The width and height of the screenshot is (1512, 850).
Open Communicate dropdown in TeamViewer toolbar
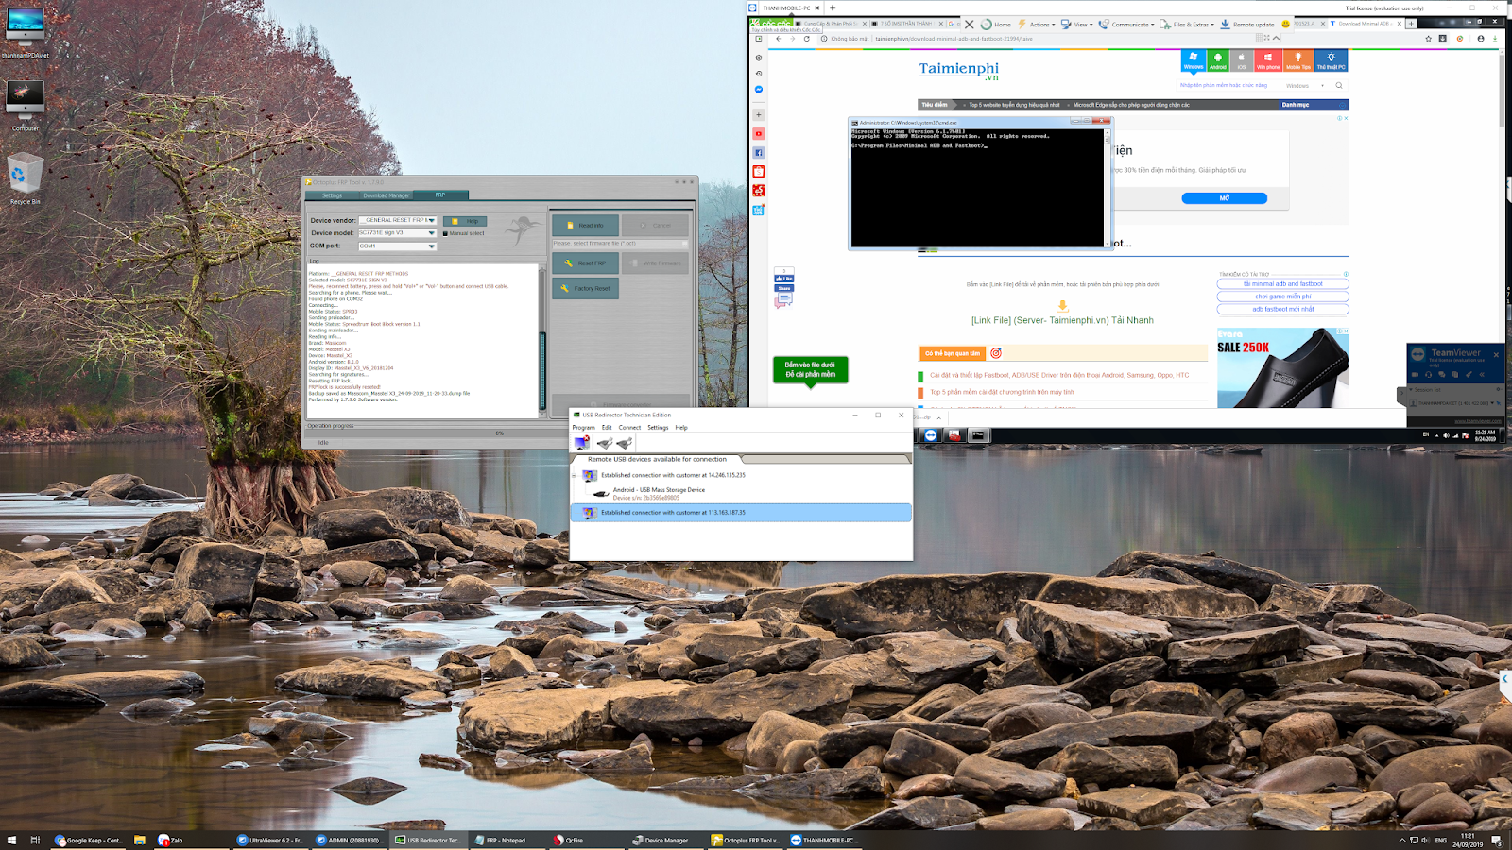pyautogui.click(x=1126, y=25)
